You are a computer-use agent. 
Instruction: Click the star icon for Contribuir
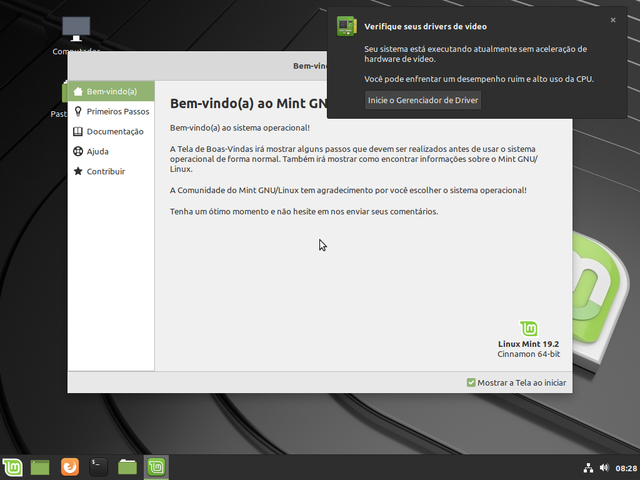(78, 171)
